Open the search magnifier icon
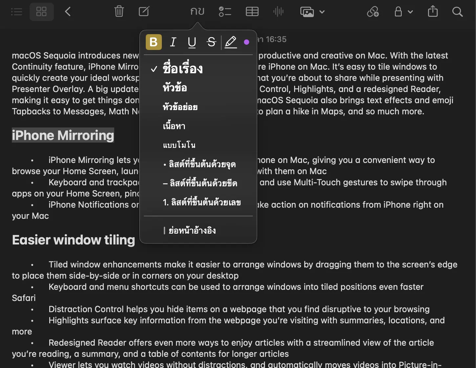Image resolution: width=476 pixels, height=368 pixels. pos(457,12)
